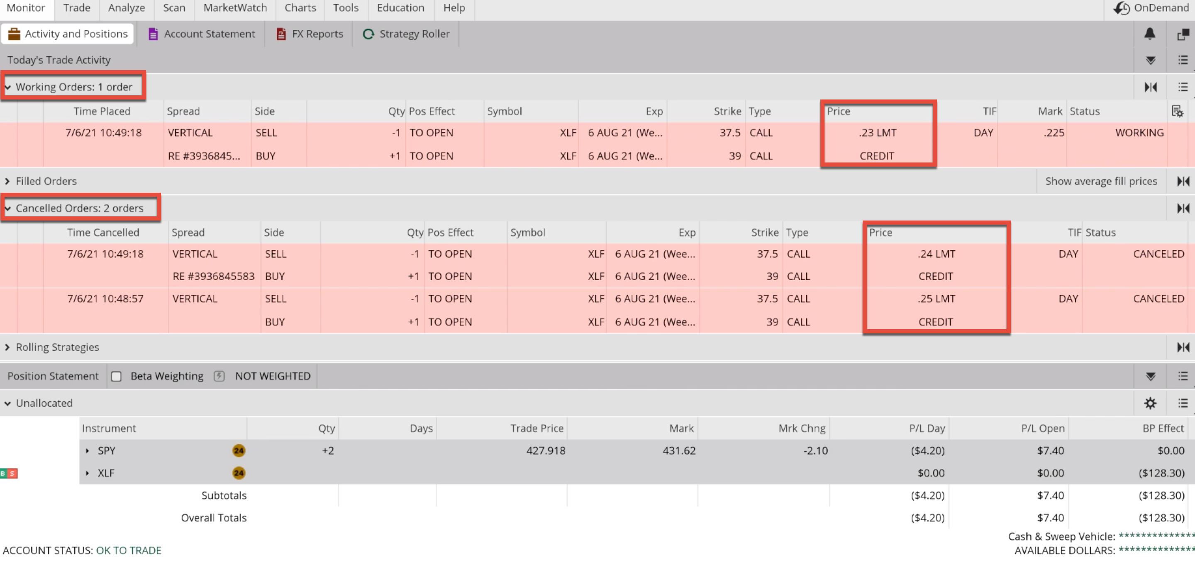Image resolution: width=1195 pixels, height=572 pixels.
Task: Click the working order .225 Mark value
Action: (1054, 133)
